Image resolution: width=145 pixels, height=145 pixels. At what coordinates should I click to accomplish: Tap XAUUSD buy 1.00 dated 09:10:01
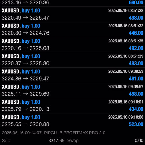tap(21, 102)
